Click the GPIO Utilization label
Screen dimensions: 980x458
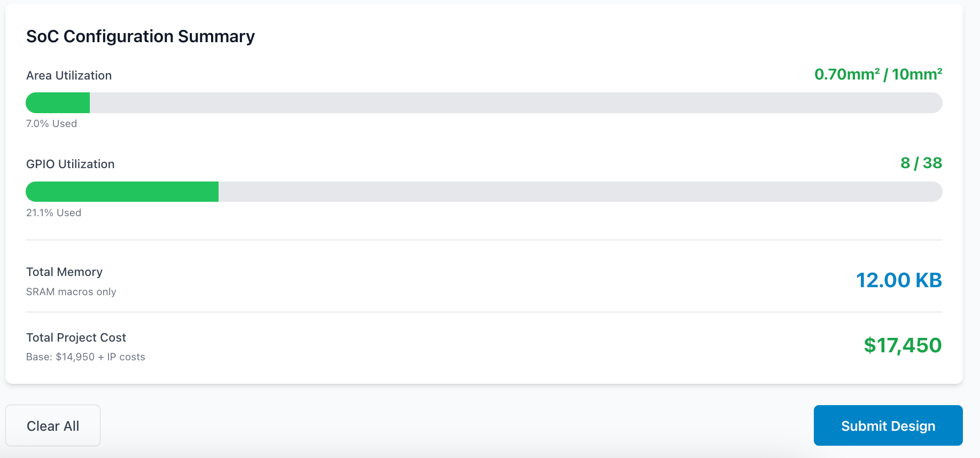(x=70, y=164)
